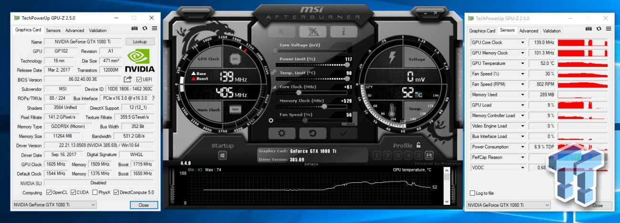This screenshot has width=620, height=223.
Task: Click the MEM chip icon in the gauge
Action: pos(235,109)
